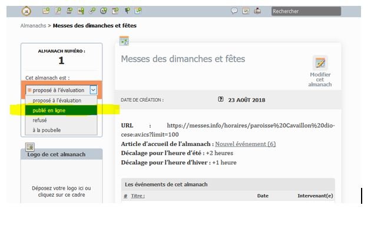Click the almanach grid icon above title
Screen dimensions: 384x225
click(124, 41)
